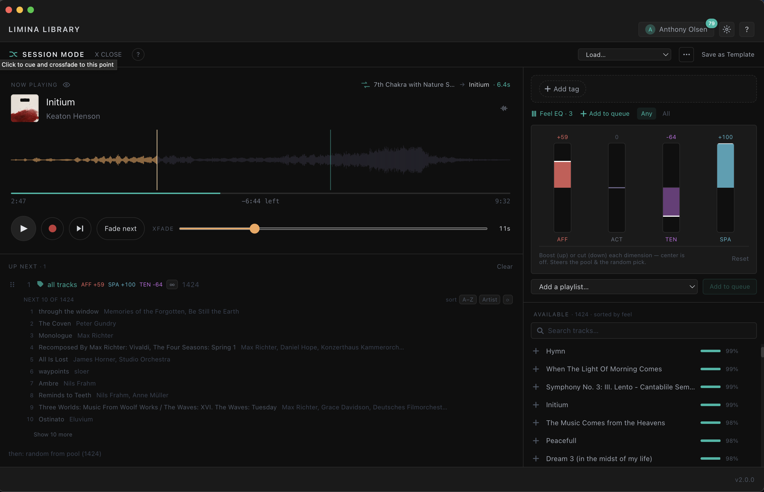The width and height of the screenshot is (764, 492).
Task: Toggle the Now Playing eye visibility
Action: pos(66,85)
